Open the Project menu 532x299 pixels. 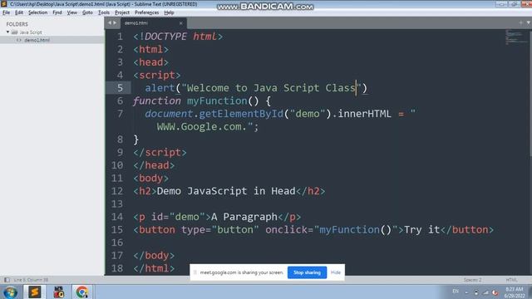122,12
